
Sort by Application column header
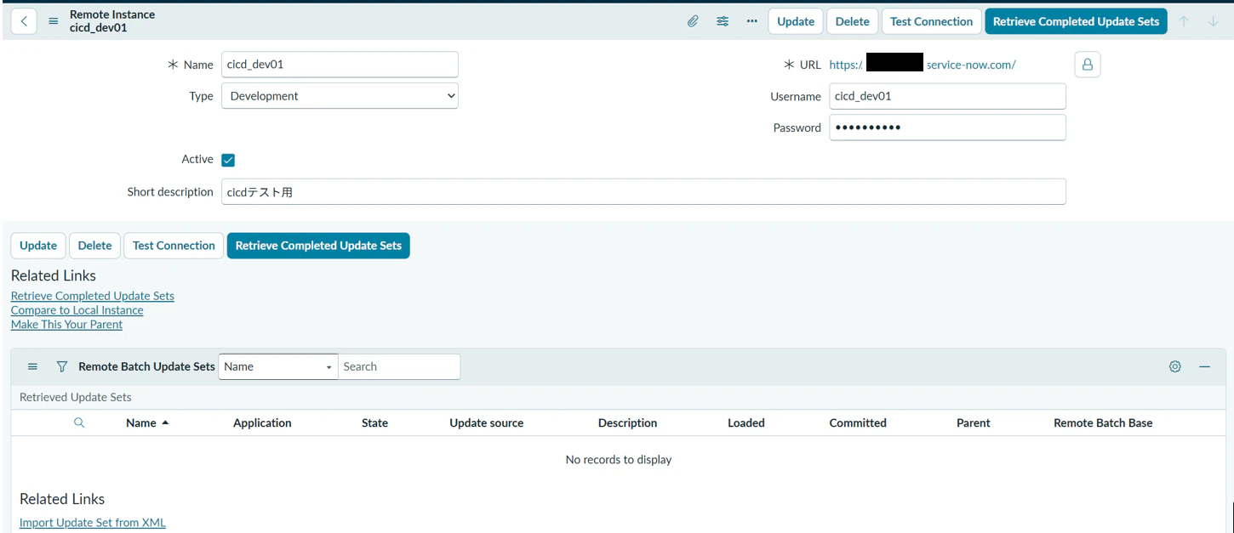[262, 422]
